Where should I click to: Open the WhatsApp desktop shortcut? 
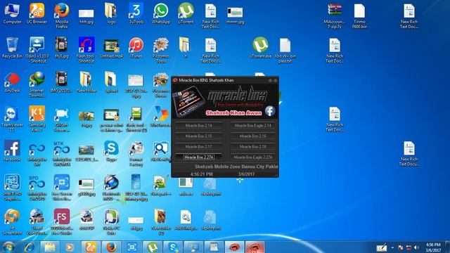[161, 13]
